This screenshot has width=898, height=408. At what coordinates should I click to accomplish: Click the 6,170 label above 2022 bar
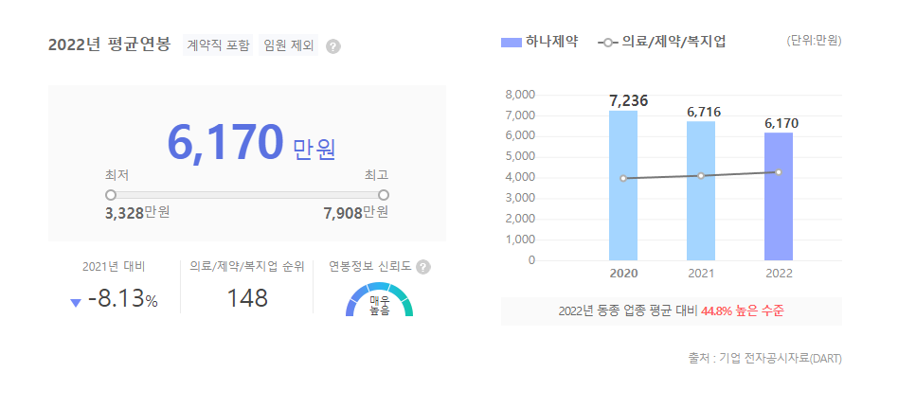point(781,124)
